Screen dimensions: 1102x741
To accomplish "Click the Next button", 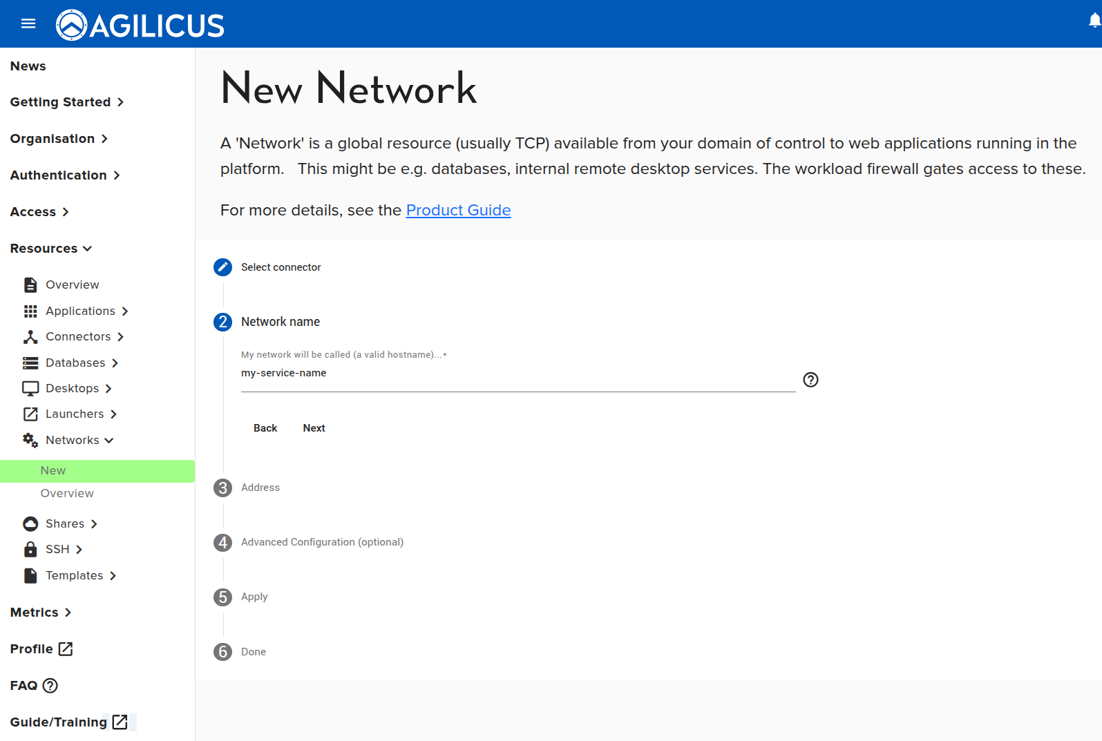I will (314, 428).
